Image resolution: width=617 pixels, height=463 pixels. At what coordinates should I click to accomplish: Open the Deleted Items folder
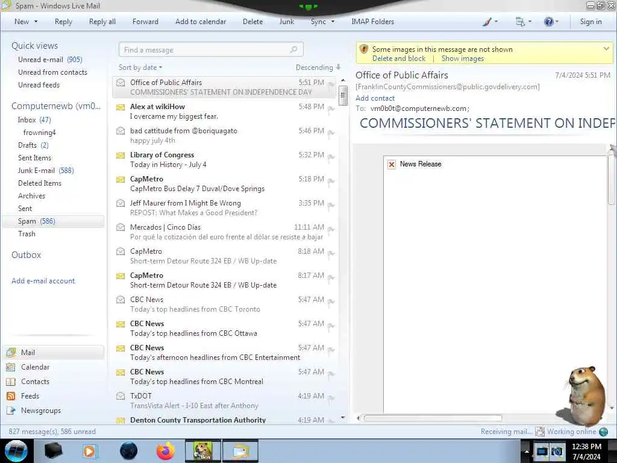(40, 183)
